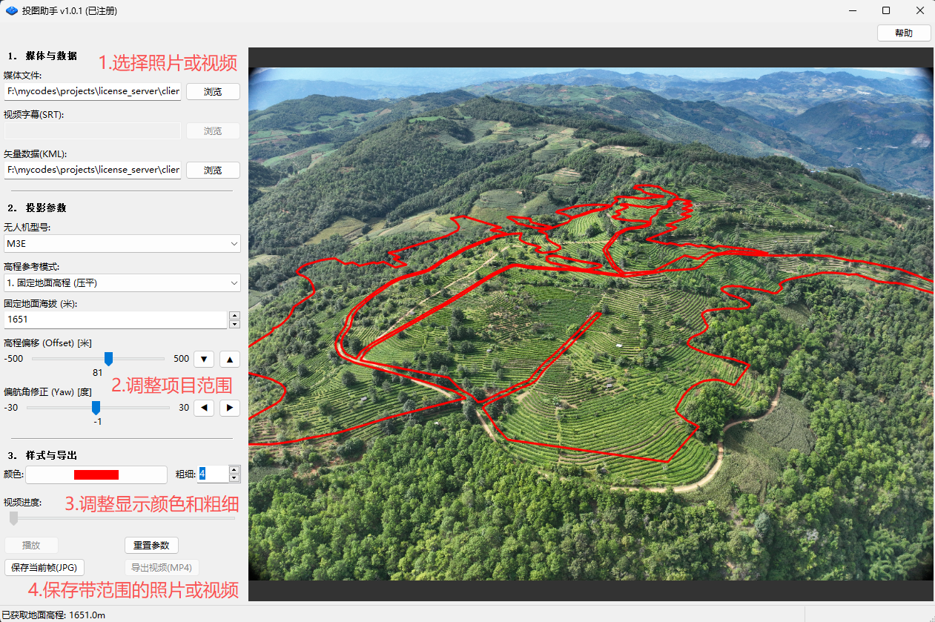Click the 重置参数 reset parameters button
935x622 pixels.
click(x=151, y=545)
